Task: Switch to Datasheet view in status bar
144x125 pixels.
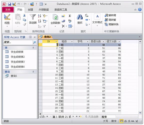Action: coord(121,121)
